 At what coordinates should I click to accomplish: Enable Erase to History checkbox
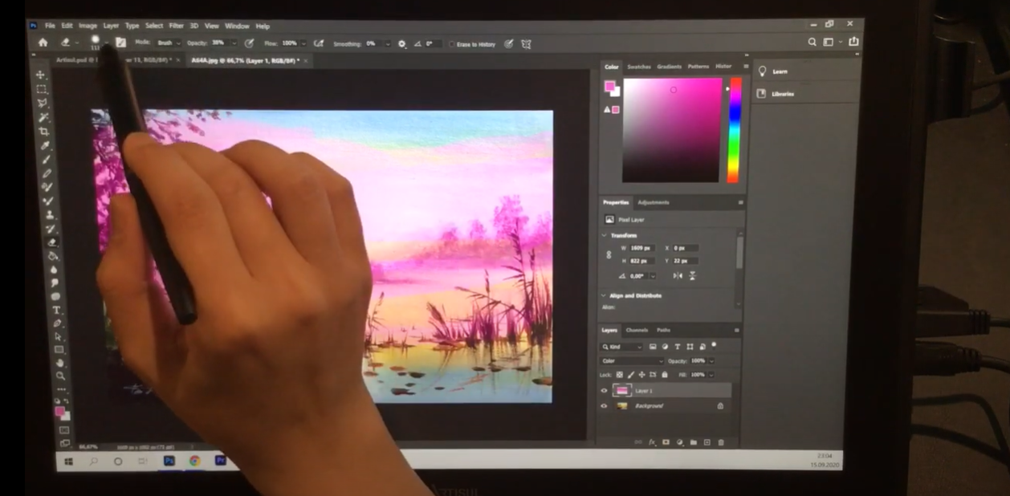[x=451, y=44]
